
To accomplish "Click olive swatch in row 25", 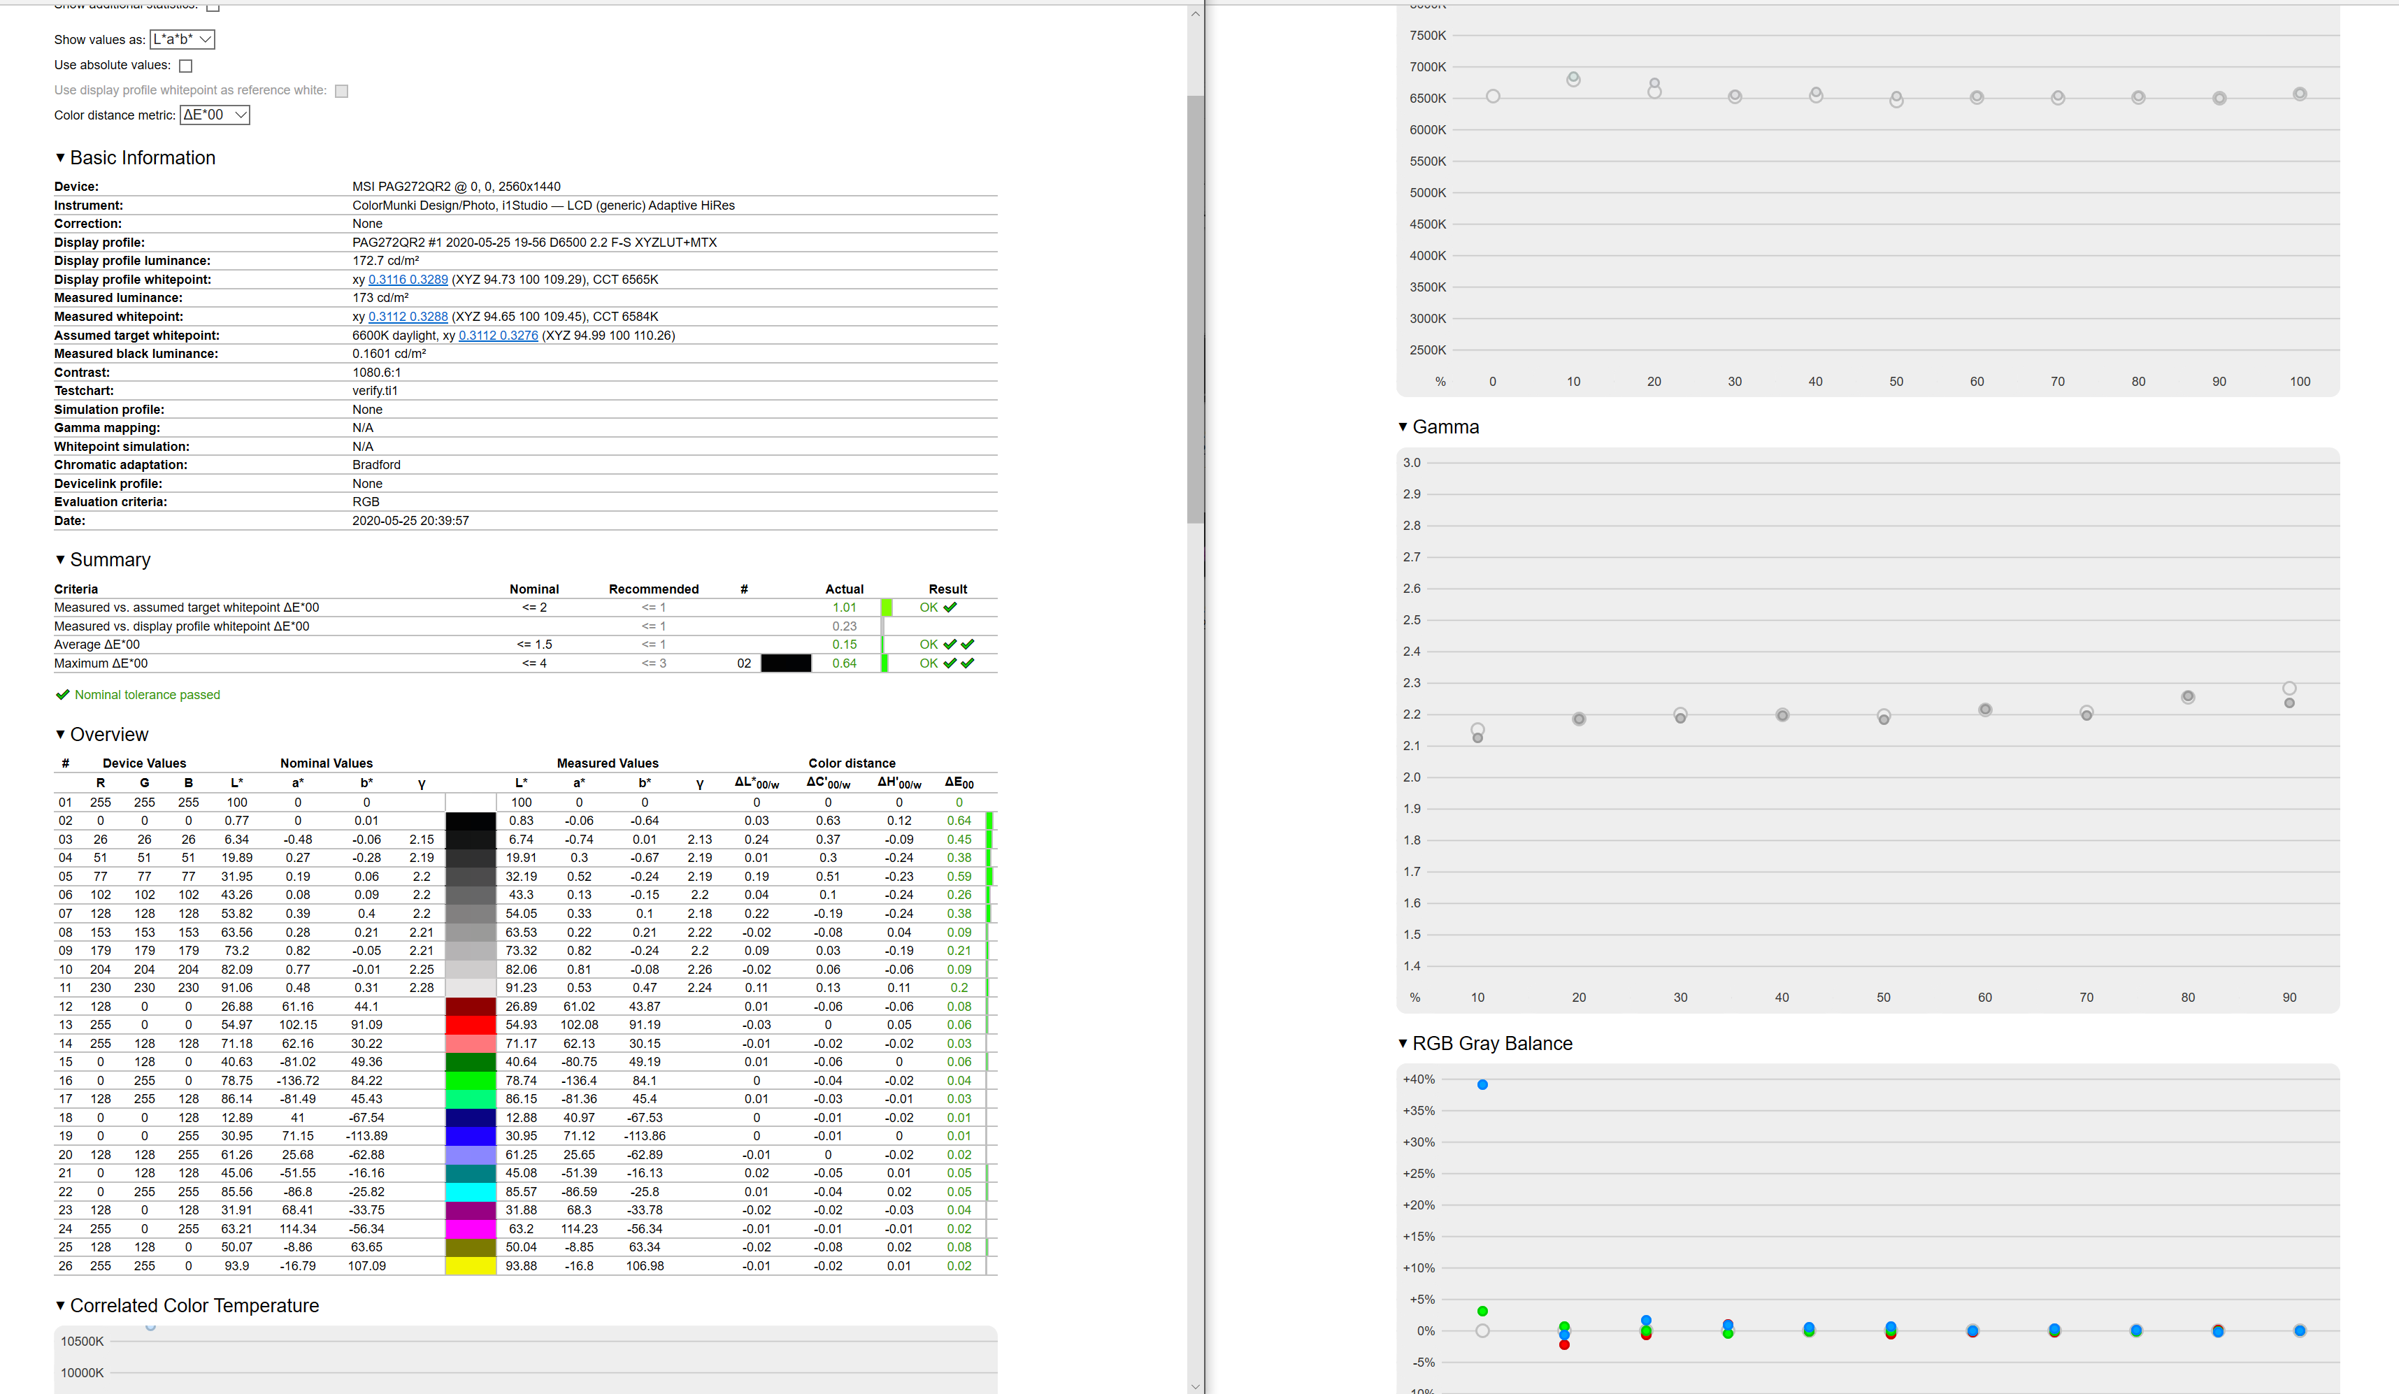I will click(471, 1247).
